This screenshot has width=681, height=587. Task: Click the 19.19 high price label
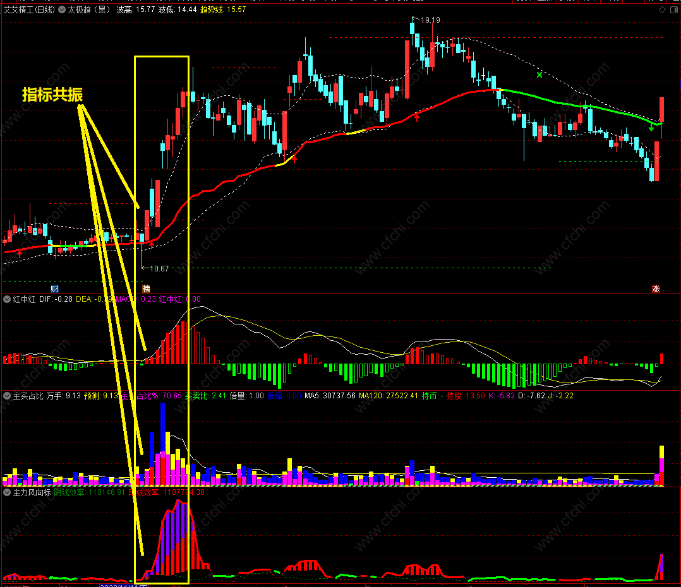point(430,20)
